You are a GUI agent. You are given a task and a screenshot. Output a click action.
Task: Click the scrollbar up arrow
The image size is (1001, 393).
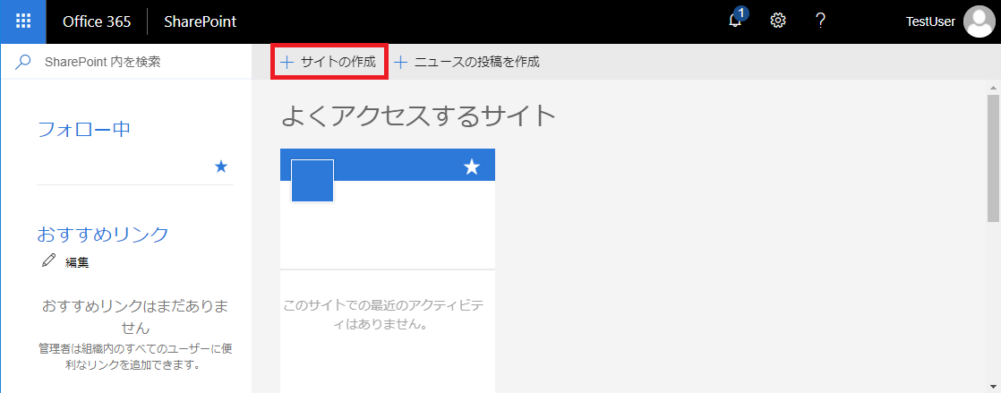(x=993, y=87)
